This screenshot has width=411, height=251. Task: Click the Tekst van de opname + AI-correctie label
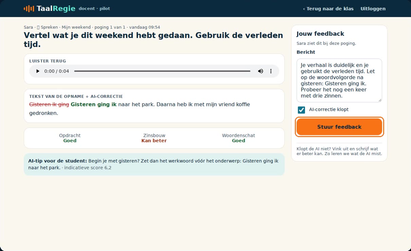pos(76,97)
